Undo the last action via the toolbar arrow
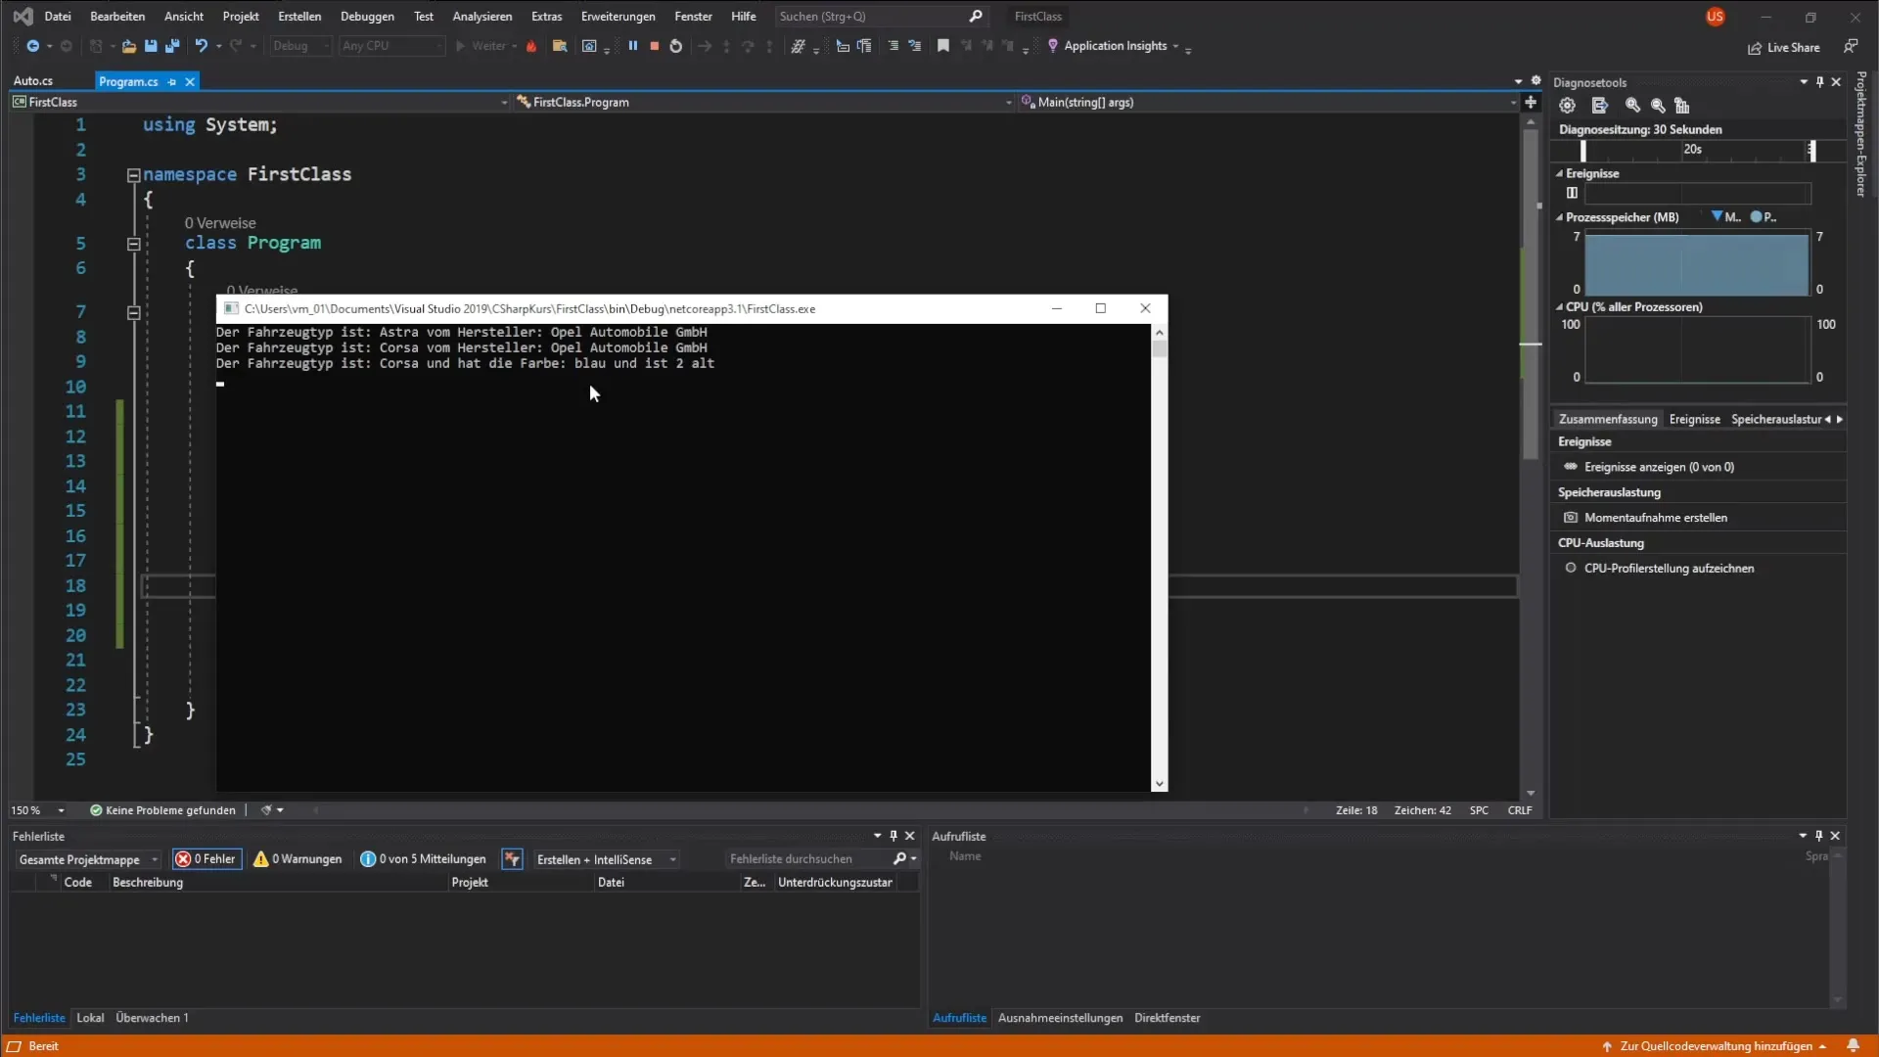Image resolution: width=1879 pixels, height=1057 pixels. 202,46
